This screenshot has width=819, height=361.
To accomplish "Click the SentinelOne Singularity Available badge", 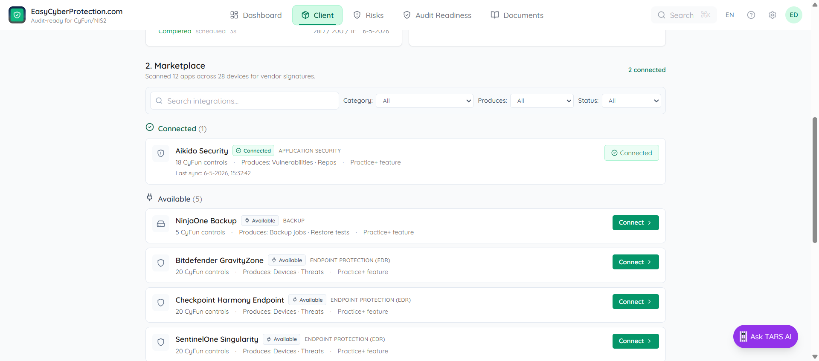I will click(282, 339).
